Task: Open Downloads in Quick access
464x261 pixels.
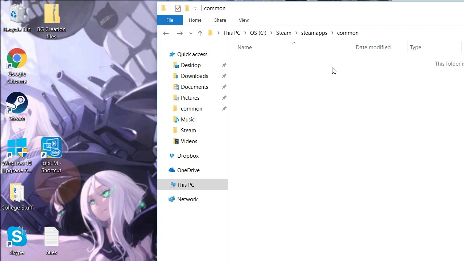Action: (x=194, y=76)
